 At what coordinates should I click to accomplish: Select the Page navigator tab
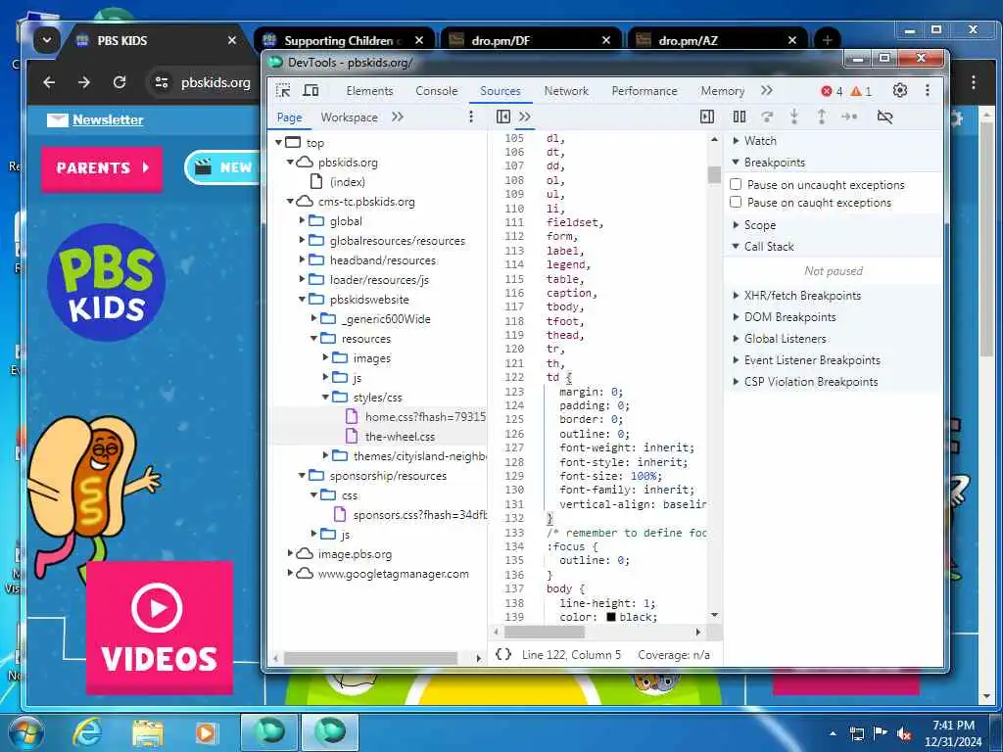click(x=289, y=117)
